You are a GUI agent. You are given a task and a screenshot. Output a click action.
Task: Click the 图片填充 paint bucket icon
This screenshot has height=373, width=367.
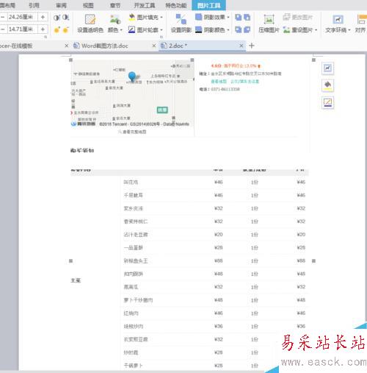pos(131,17)
